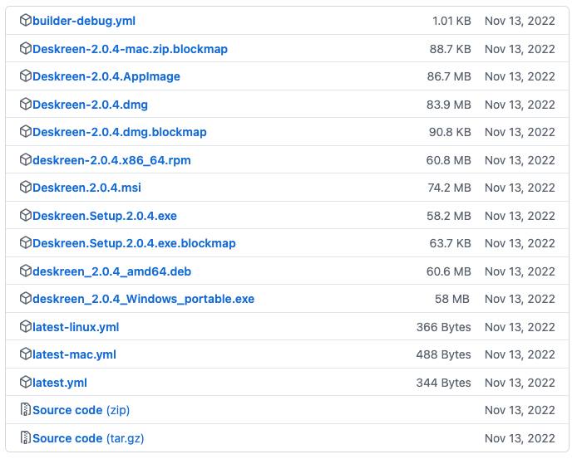Download the Deskreen-2.0.4.AppImage file
The height and width of the screenshot is (459, 577).
click(x=106, y=76)
